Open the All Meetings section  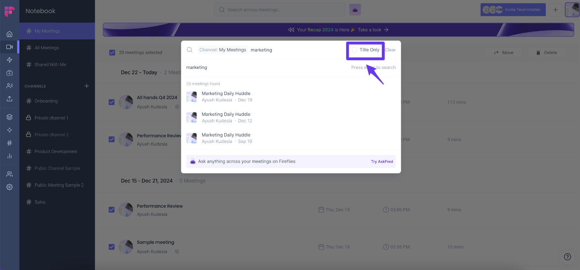coord(47,48)
